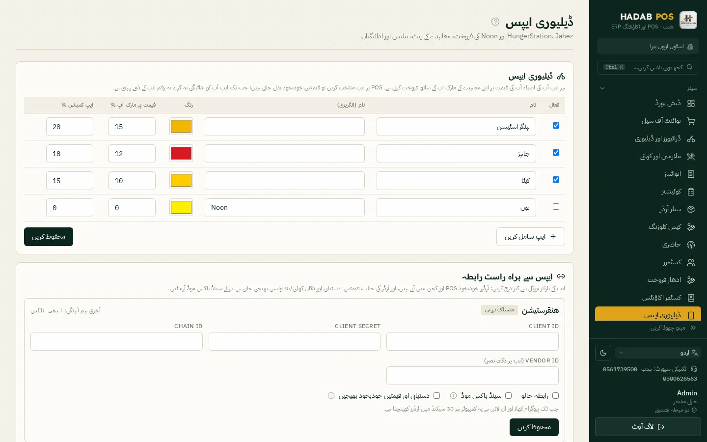Click the double-chevron icon to shrink menu

(693, 328)
